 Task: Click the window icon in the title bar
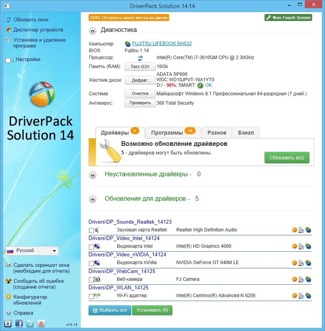pyautogui.click(x=7, y=5)
